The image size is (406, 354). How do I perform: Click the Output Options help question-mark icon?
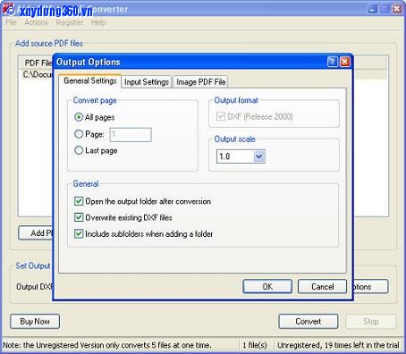pos(333,62)
